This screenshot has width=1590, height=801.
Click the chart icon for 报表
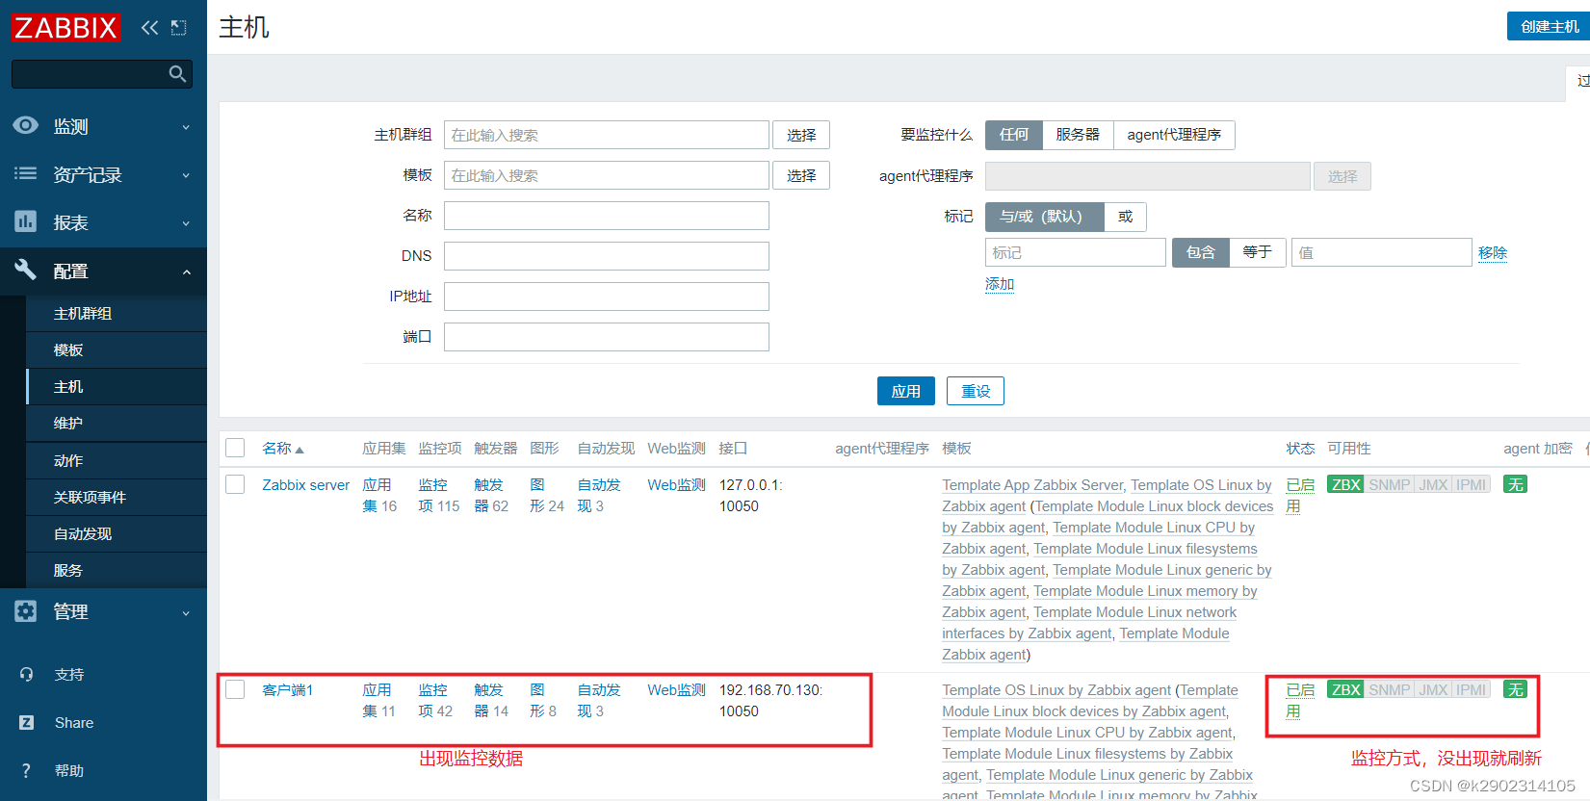point(26,221)
